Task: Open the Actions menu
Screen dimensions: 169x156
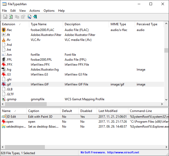Action: point(35,11)
